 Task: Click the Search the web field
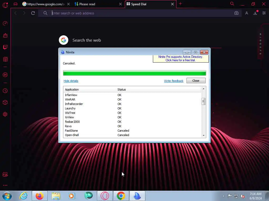(87, 40)
